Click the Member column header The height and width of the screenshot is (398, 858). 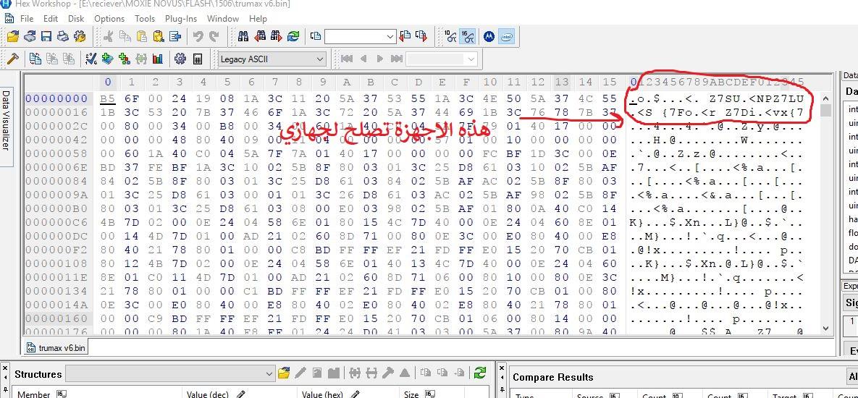tap(93, 394)
